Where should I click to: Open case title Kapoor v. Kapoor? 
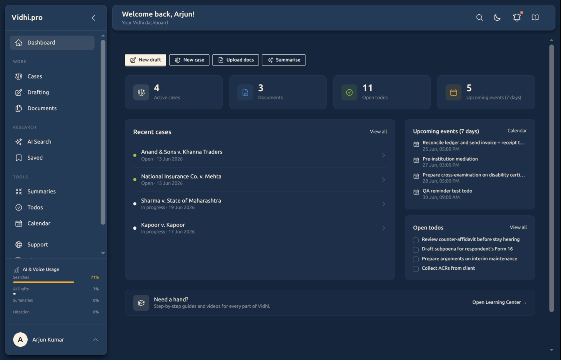click(x=163, y=225)
